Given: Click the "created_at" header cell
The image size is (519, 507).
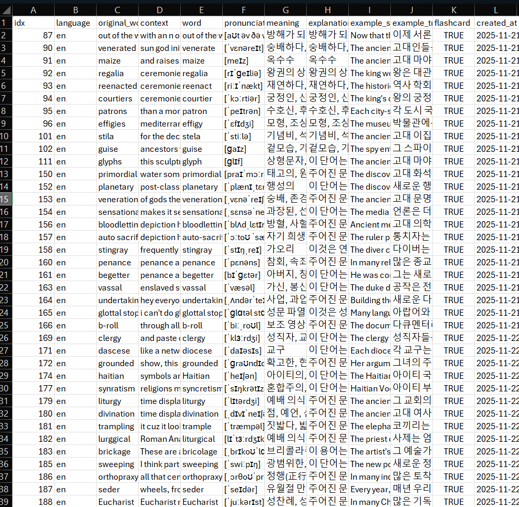Looking at the screenshot, I should [496, 23].
